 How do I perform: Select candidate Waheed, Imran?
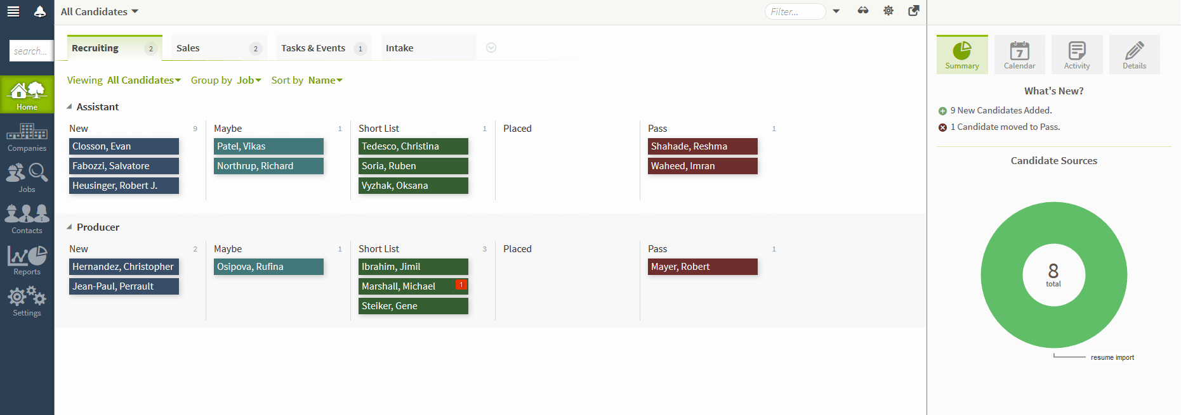(703, 166)
